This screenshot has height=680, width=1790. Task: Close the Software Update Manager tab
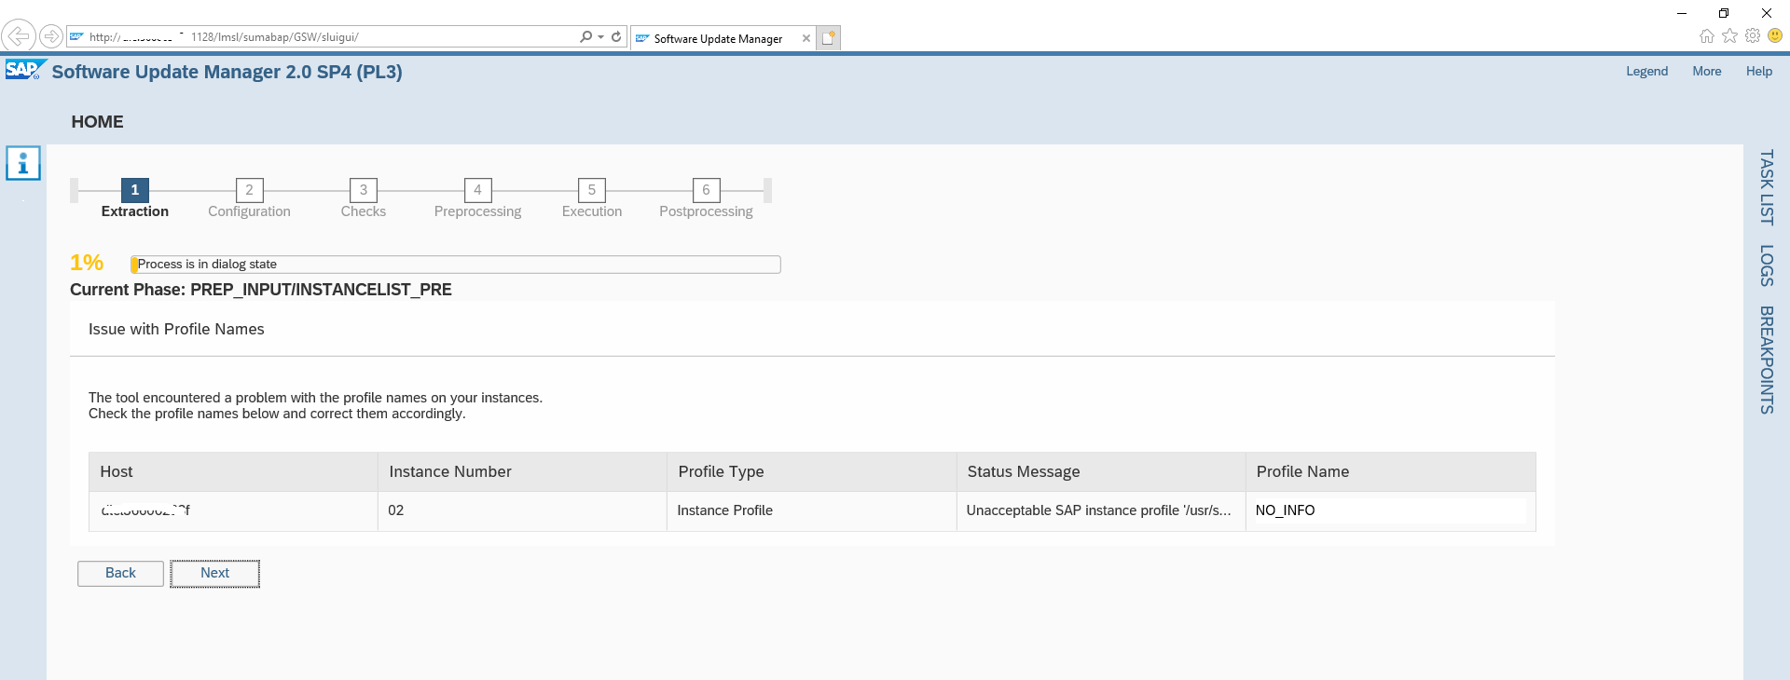806,38
